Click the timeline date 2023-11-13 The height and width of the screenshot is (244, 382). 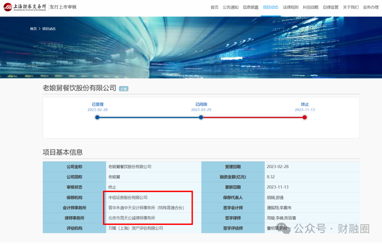coord(305,110)
